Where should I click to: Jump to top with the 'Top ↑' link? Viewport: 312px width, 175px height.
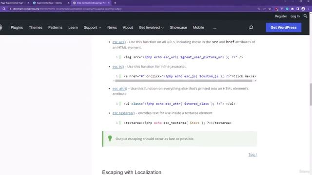[253, 154]
